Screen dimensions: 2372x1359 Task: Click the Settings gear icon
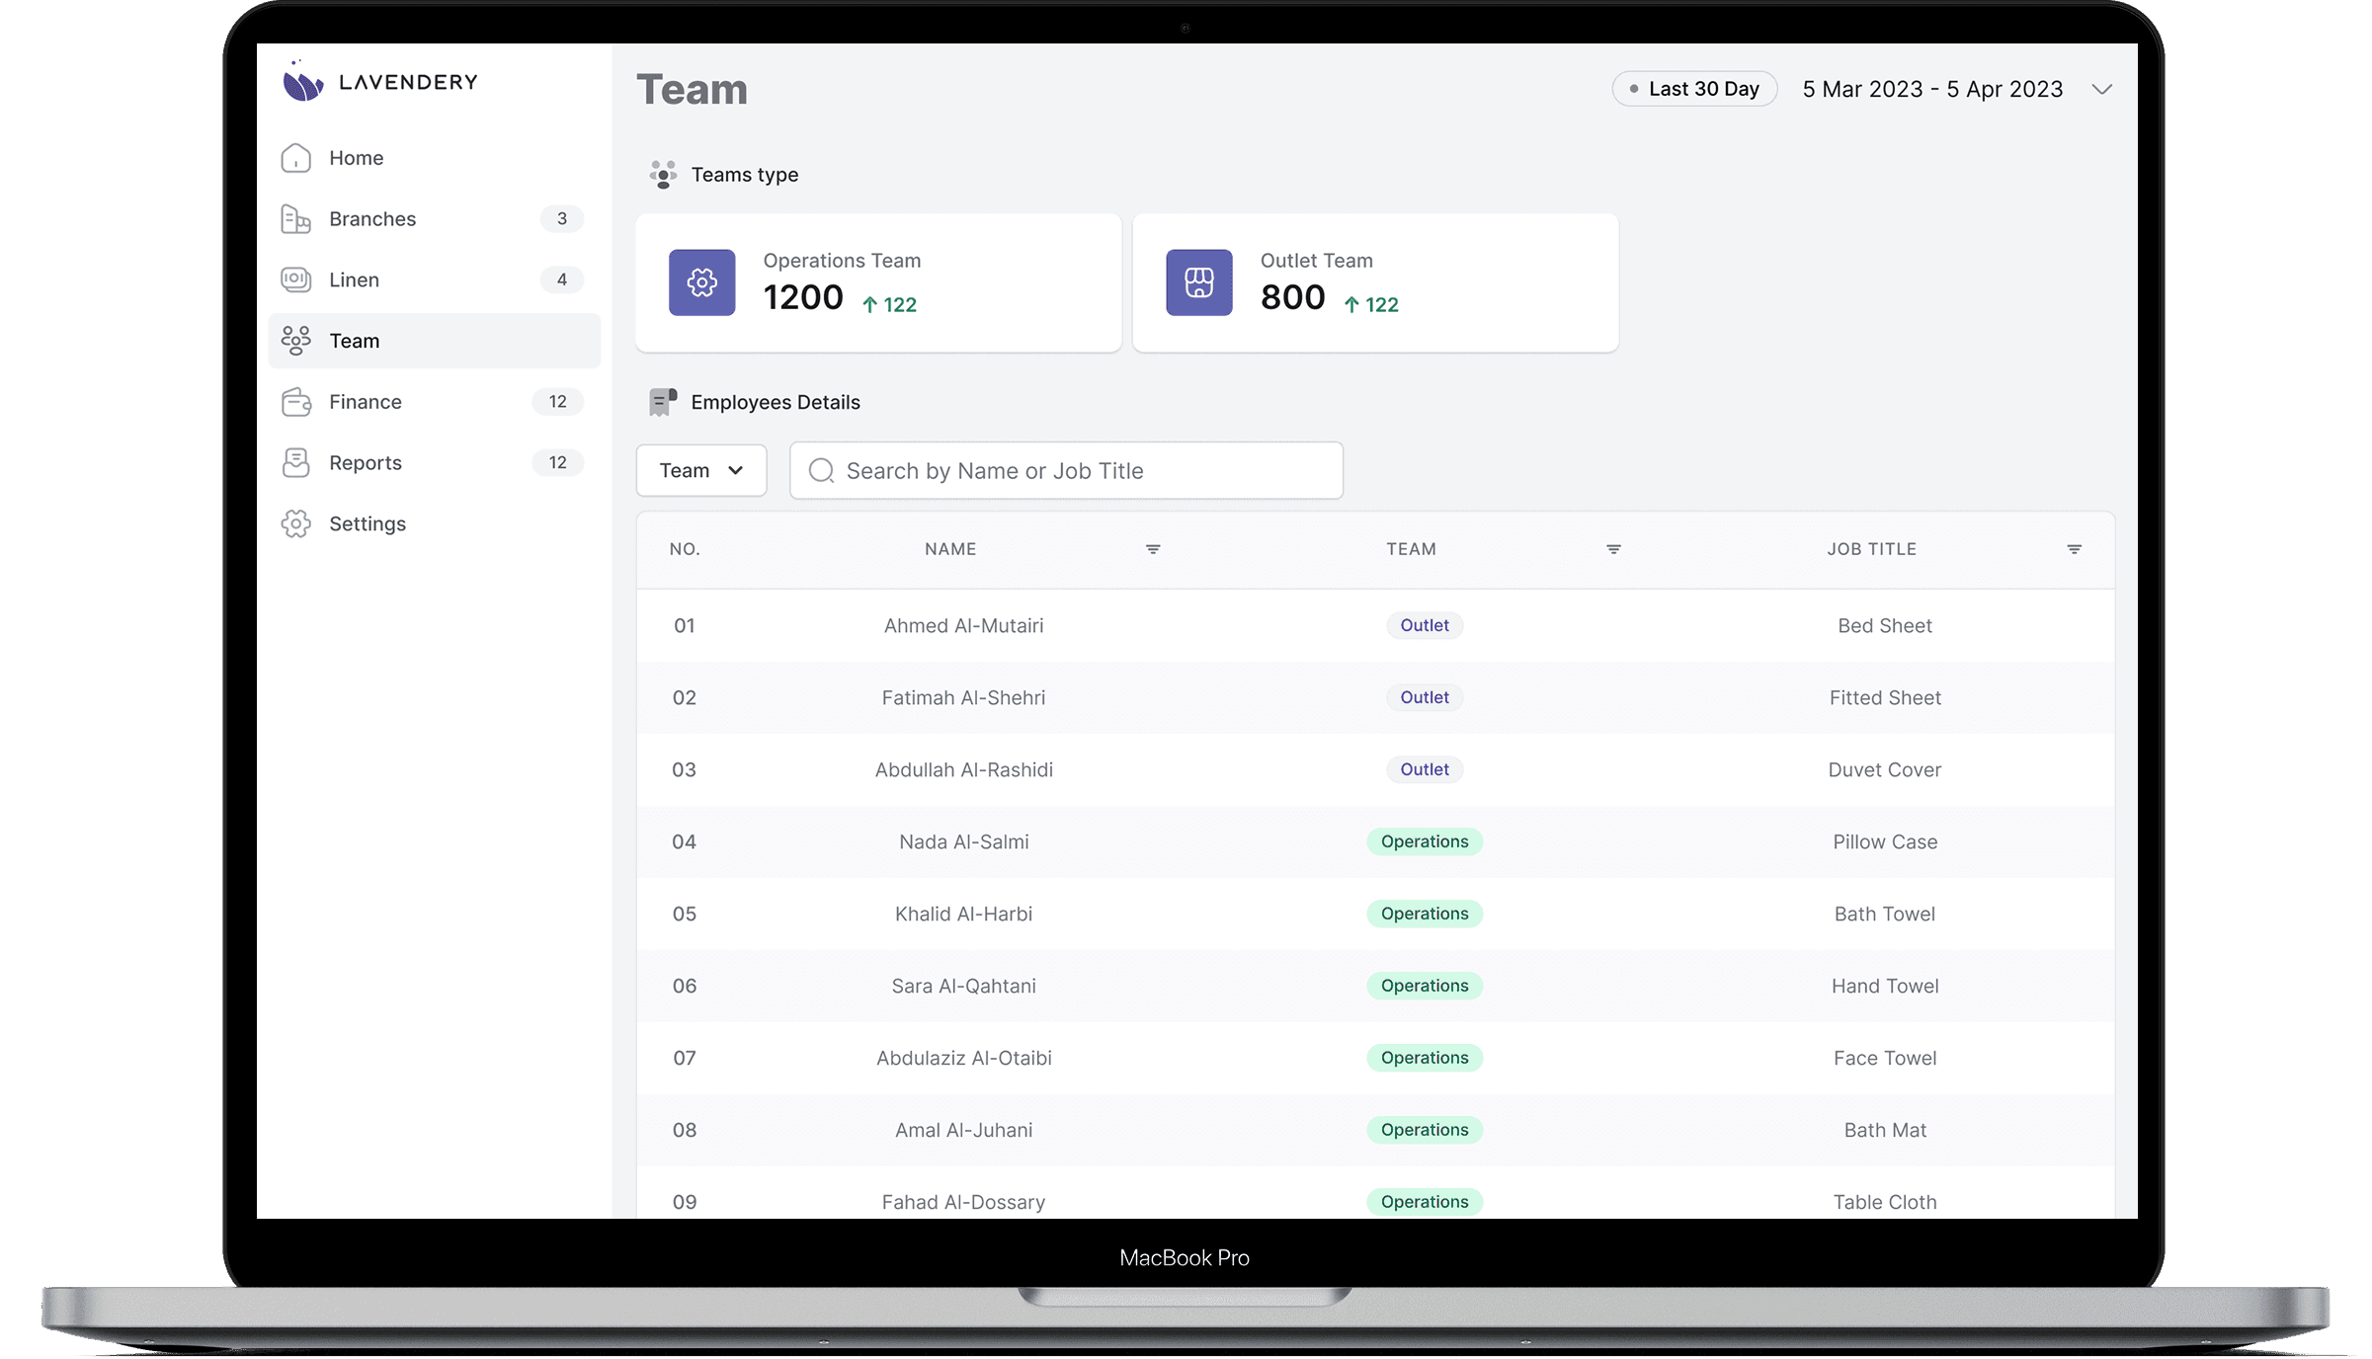[x=295, y=524]
